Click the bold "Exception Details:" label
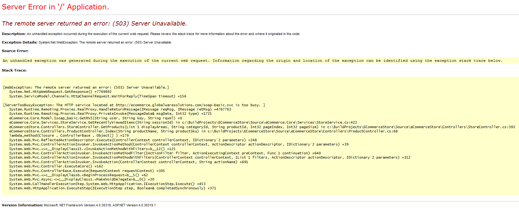 tap(20, 42)
